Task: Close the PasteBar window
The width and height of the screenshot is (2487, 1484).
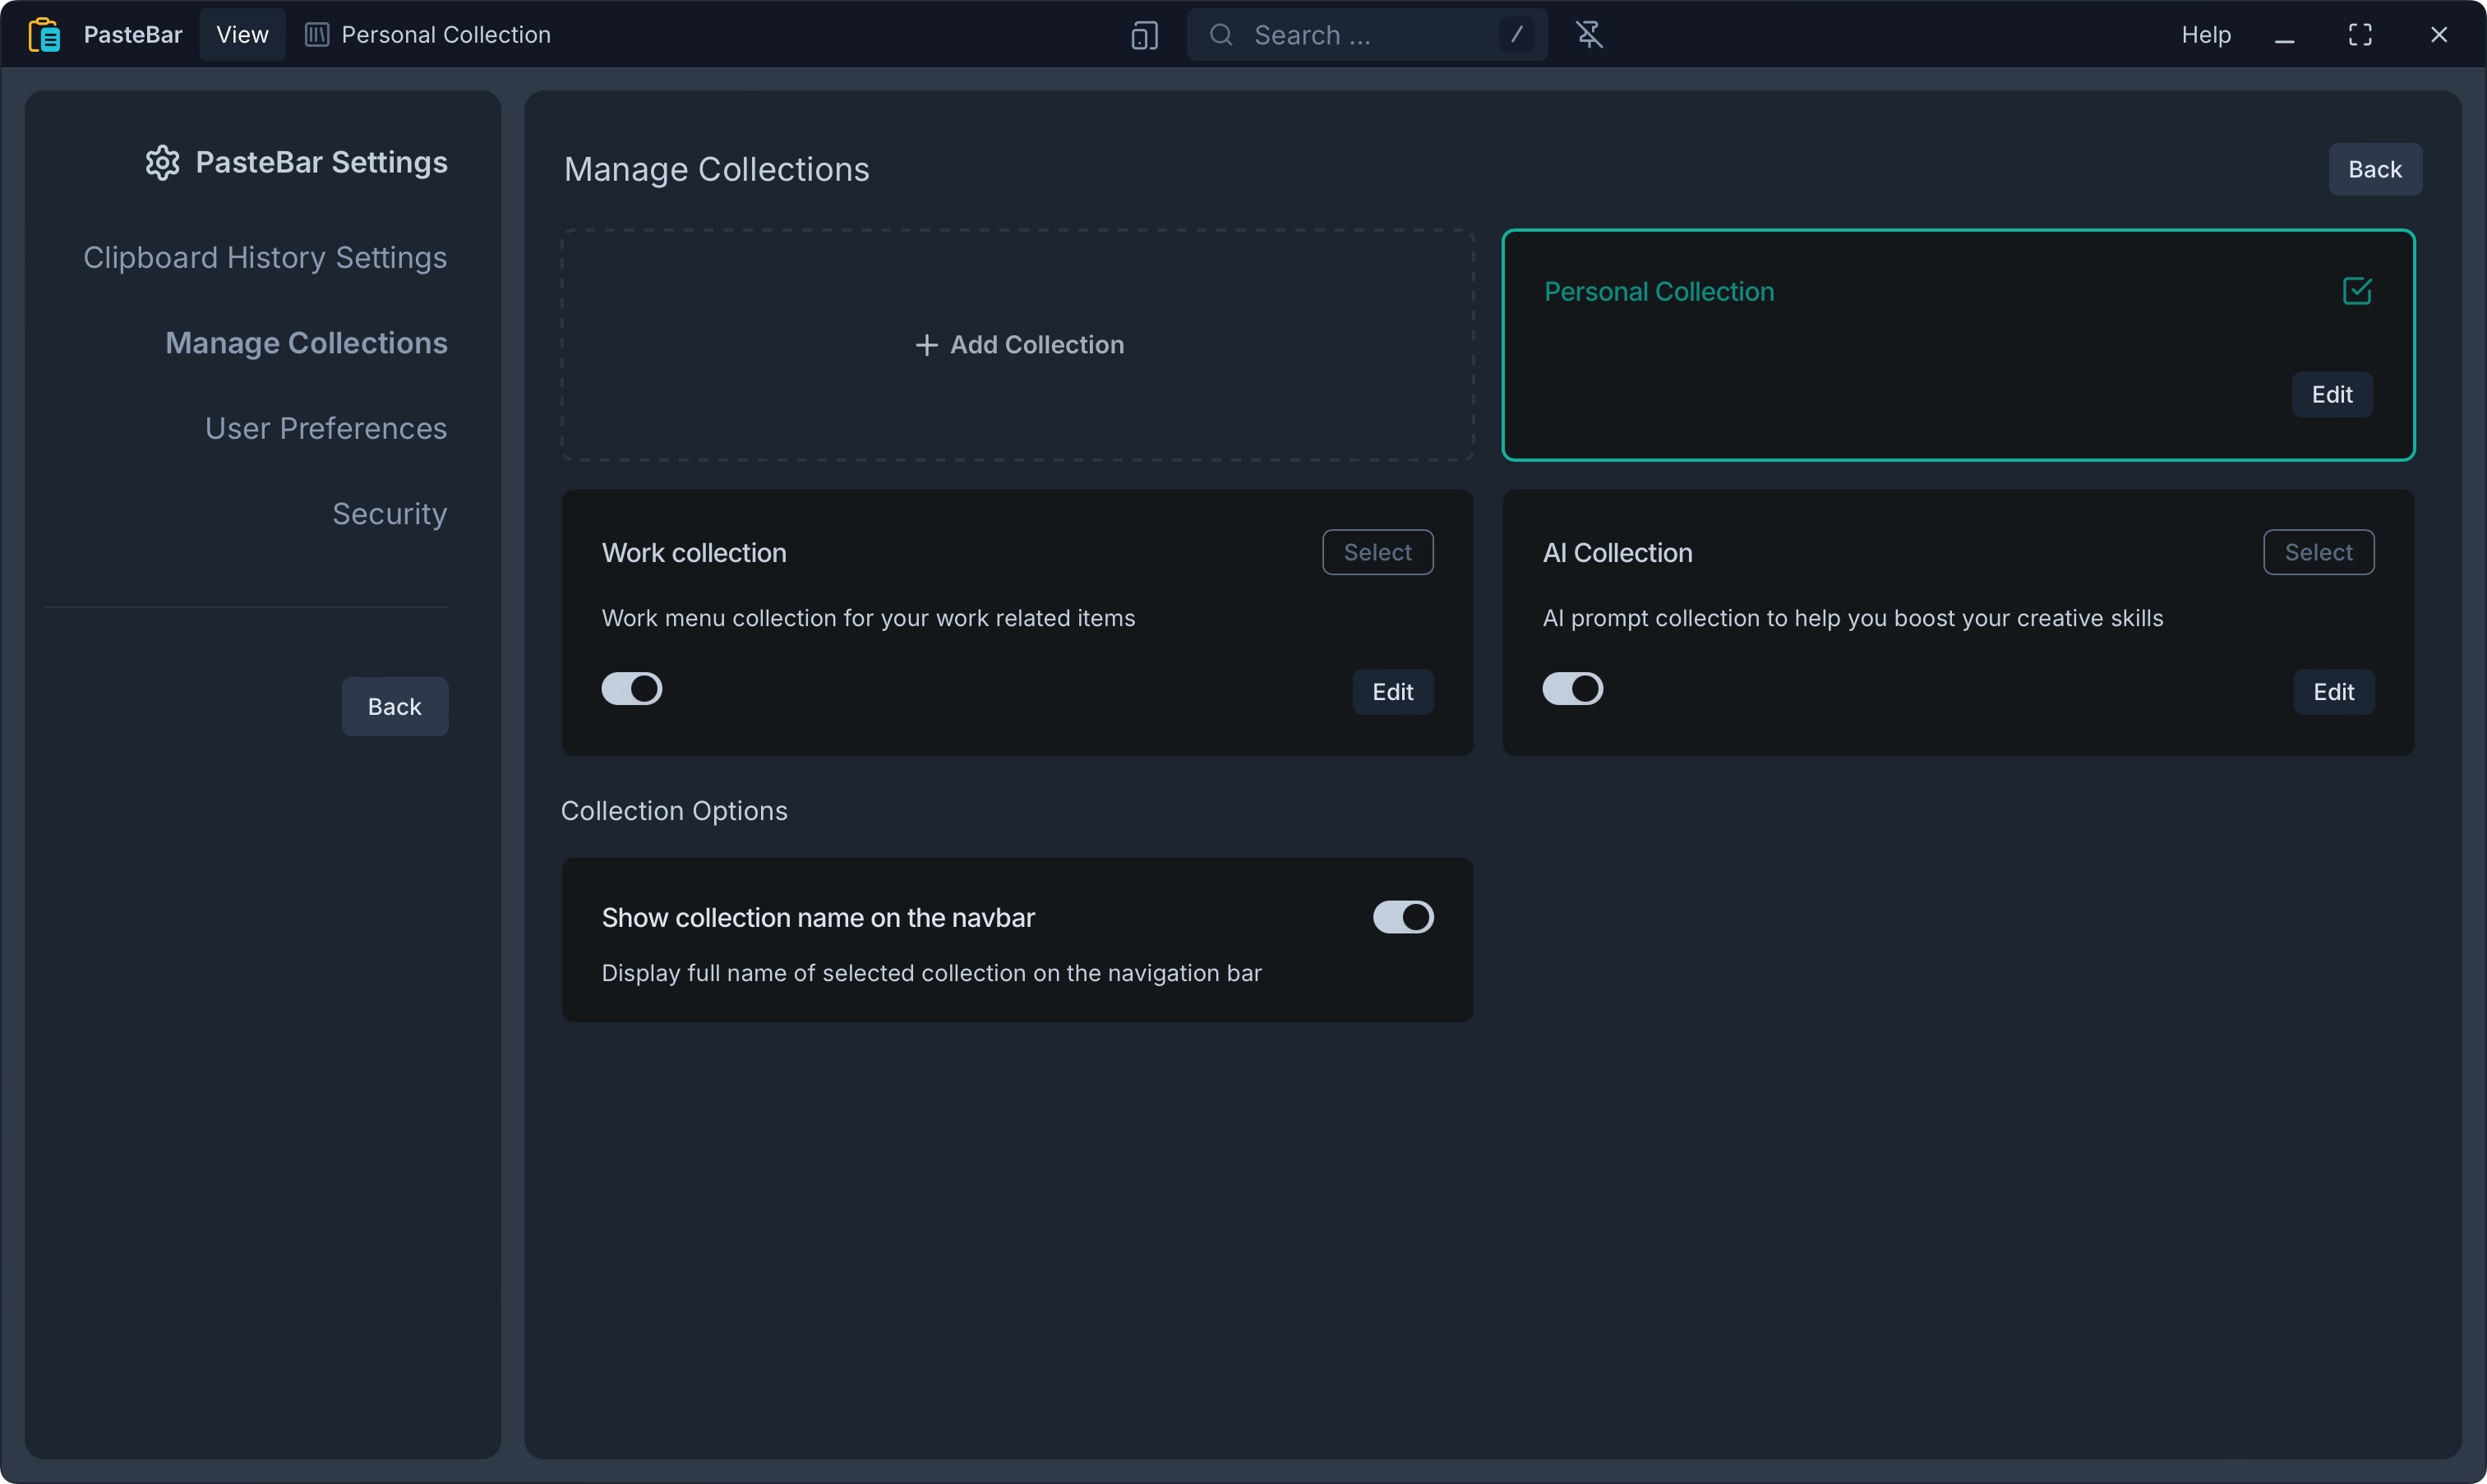Action: click(x=2438, y=35)
